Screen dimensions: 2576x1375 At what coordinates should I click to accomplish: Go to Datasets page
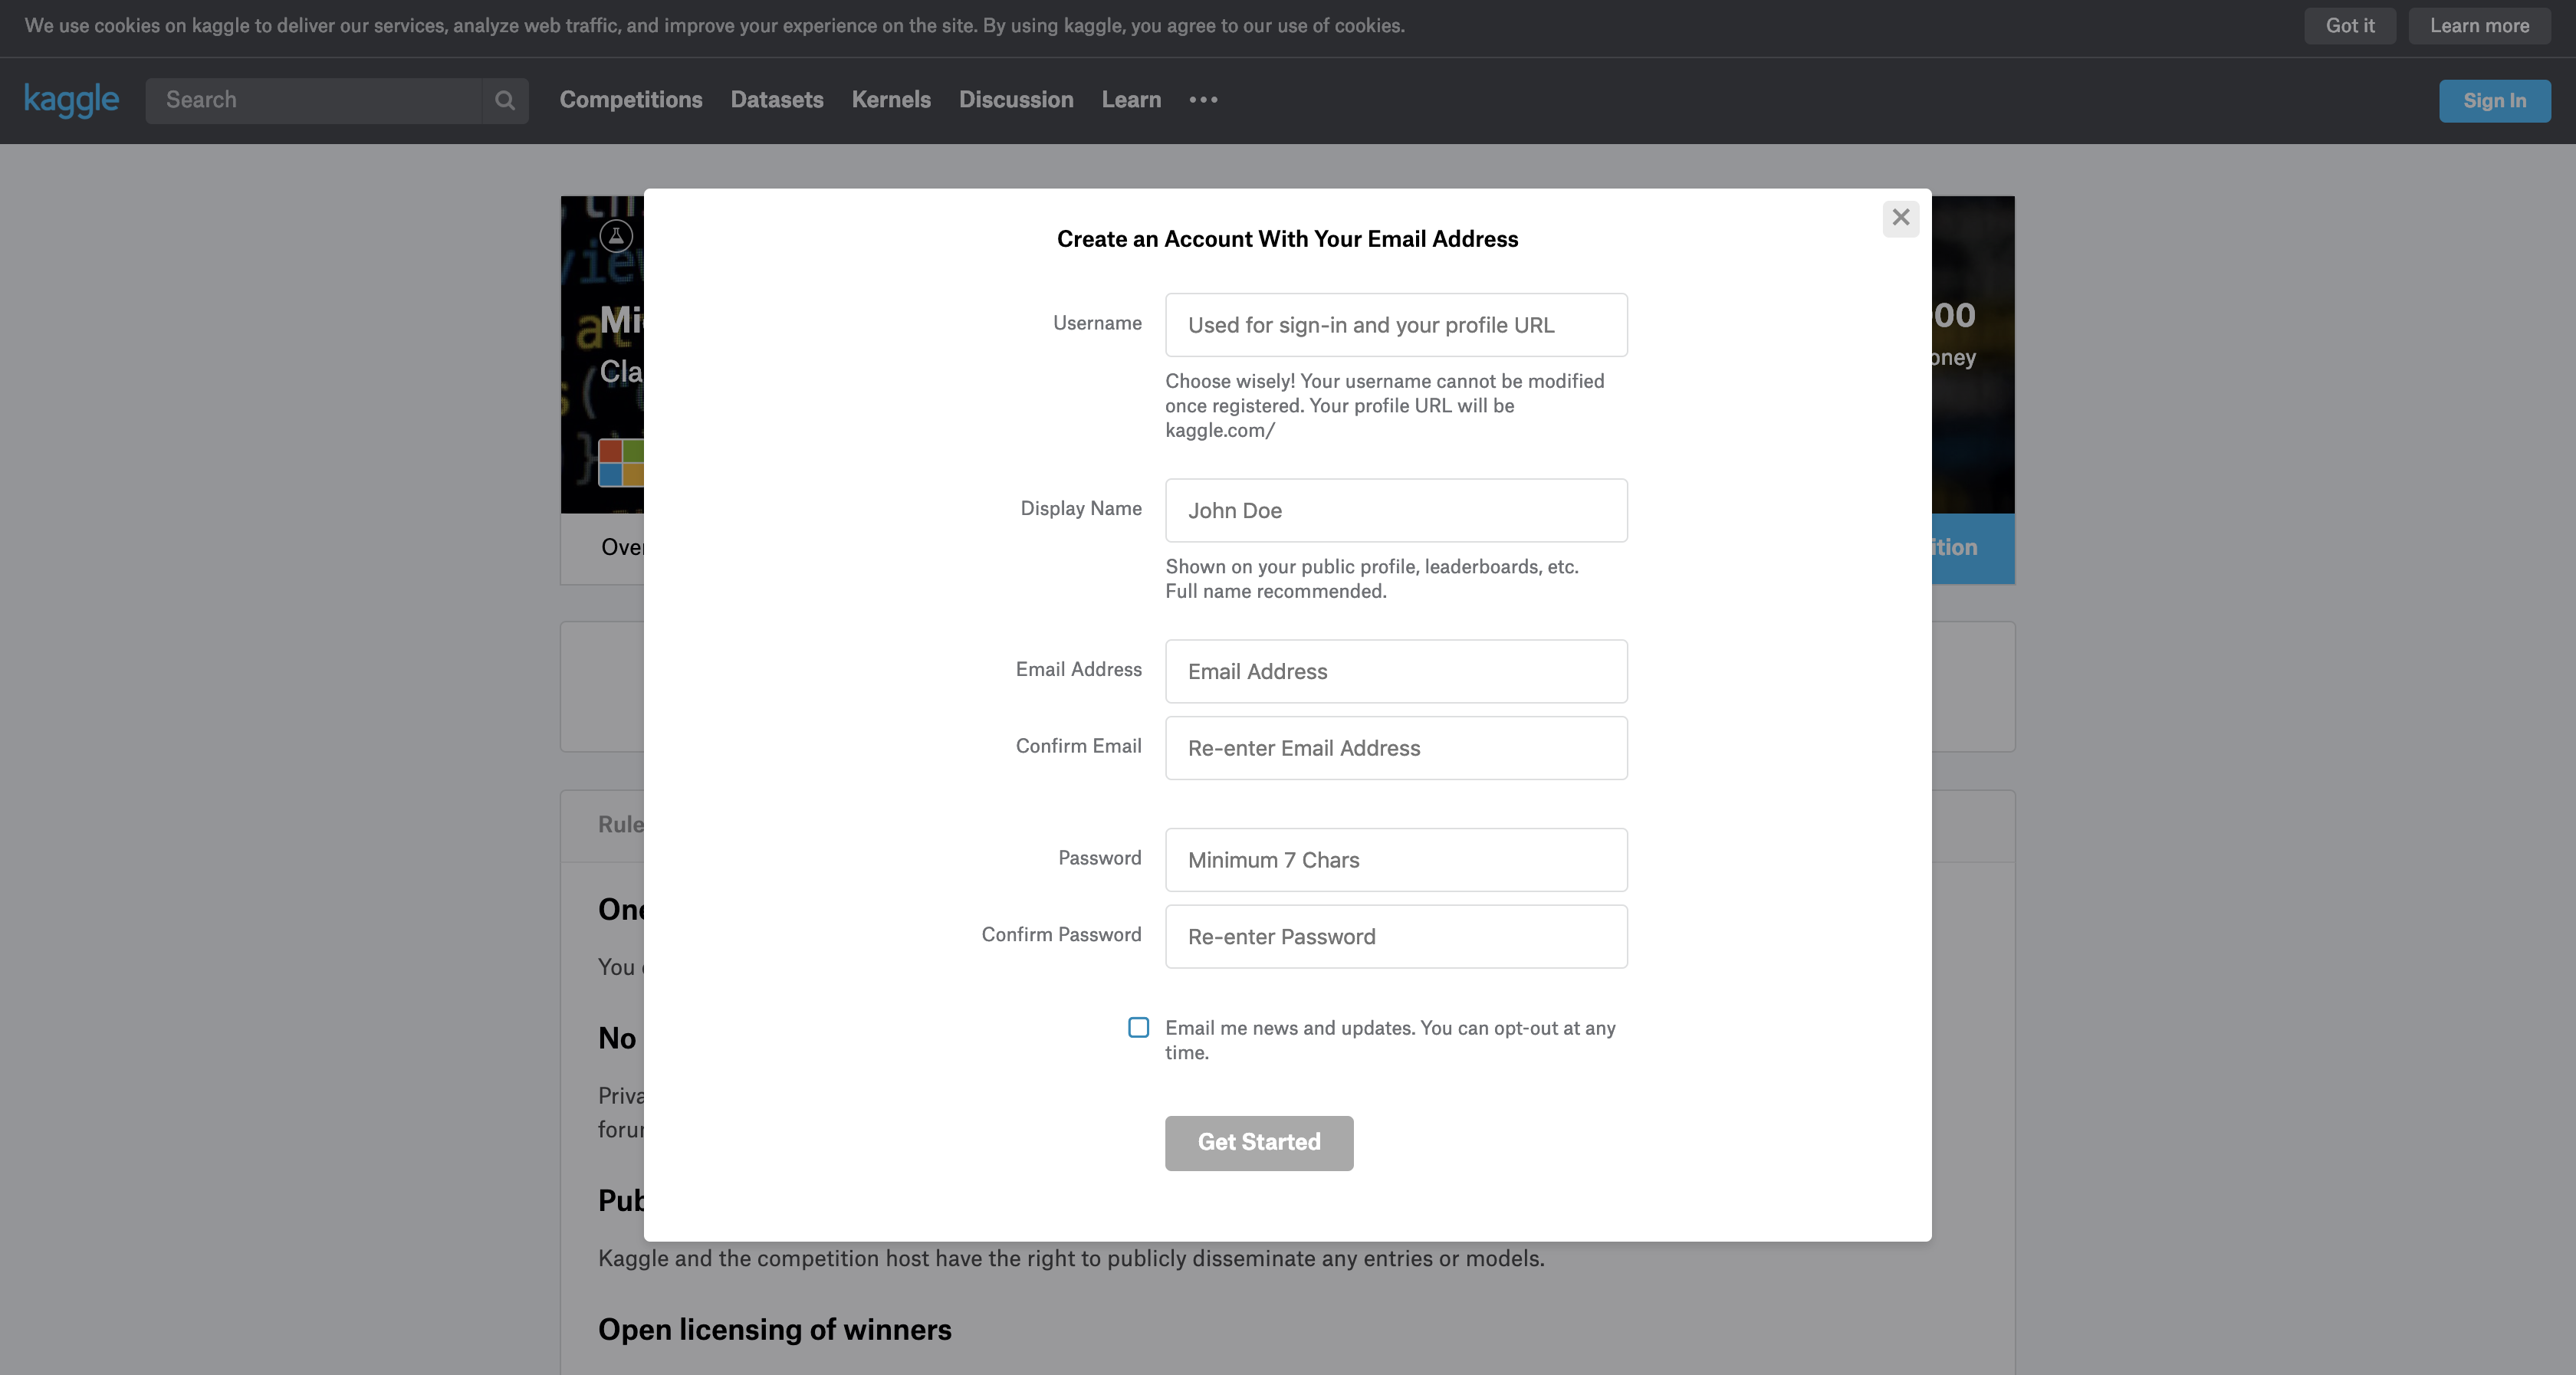pyautogui.click(x=776, y=100)
